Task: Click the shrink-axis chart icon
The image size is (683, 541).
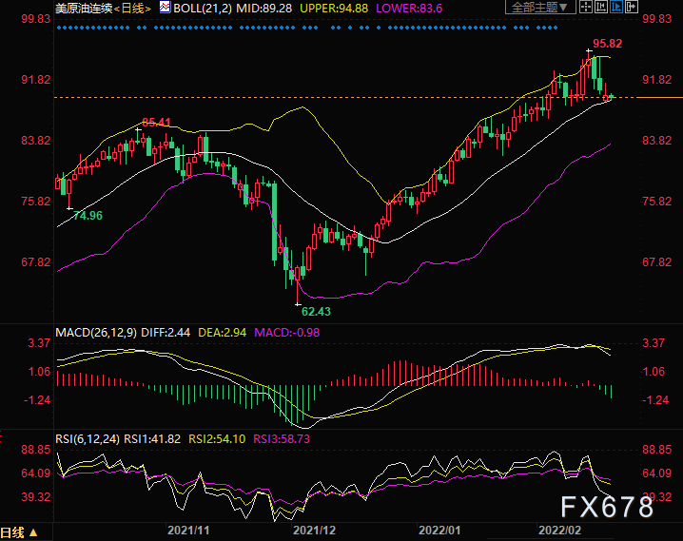Action: [x=601, y=7]
